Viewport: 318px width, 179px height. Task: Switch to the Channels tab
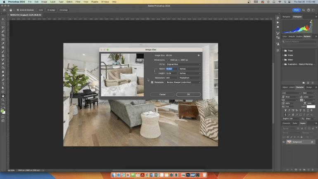coord(286,123)
